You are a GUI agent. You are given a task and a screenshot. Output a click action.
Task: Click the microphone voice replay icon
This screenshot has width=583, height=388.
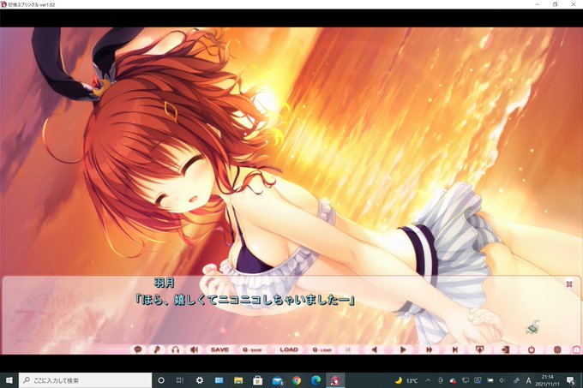tap(157, 349)
